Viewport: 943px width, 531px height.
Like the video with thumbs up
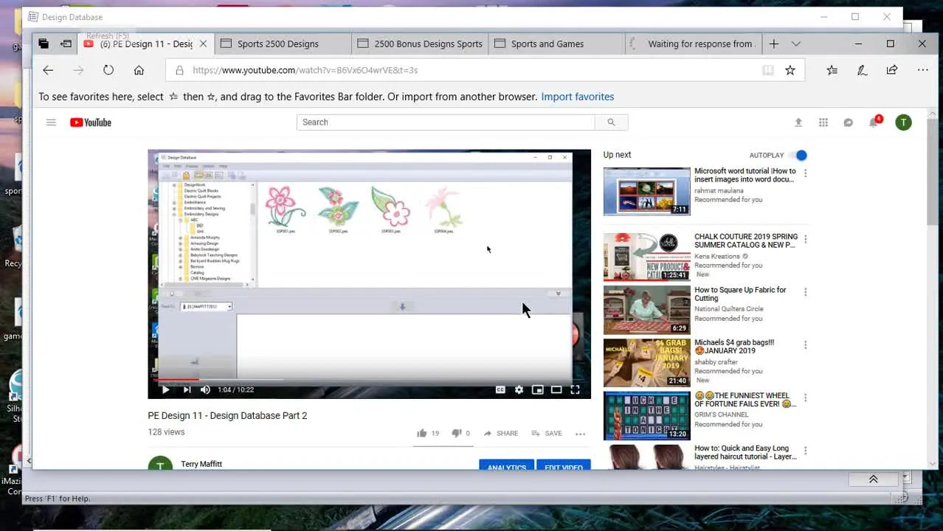pos(422,434)
